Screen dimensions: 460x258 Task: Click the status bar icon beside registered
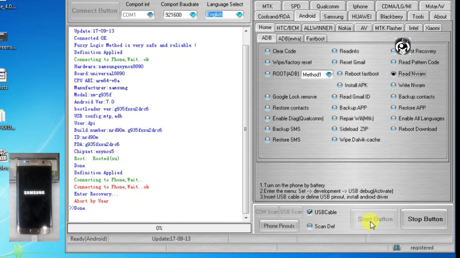click(x=397, y=248)
